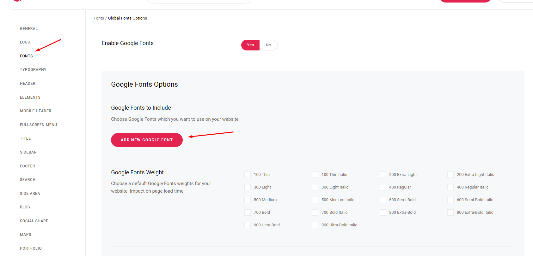Set Enable Google Fonts to Yes
533x256 pixels.
250,45
